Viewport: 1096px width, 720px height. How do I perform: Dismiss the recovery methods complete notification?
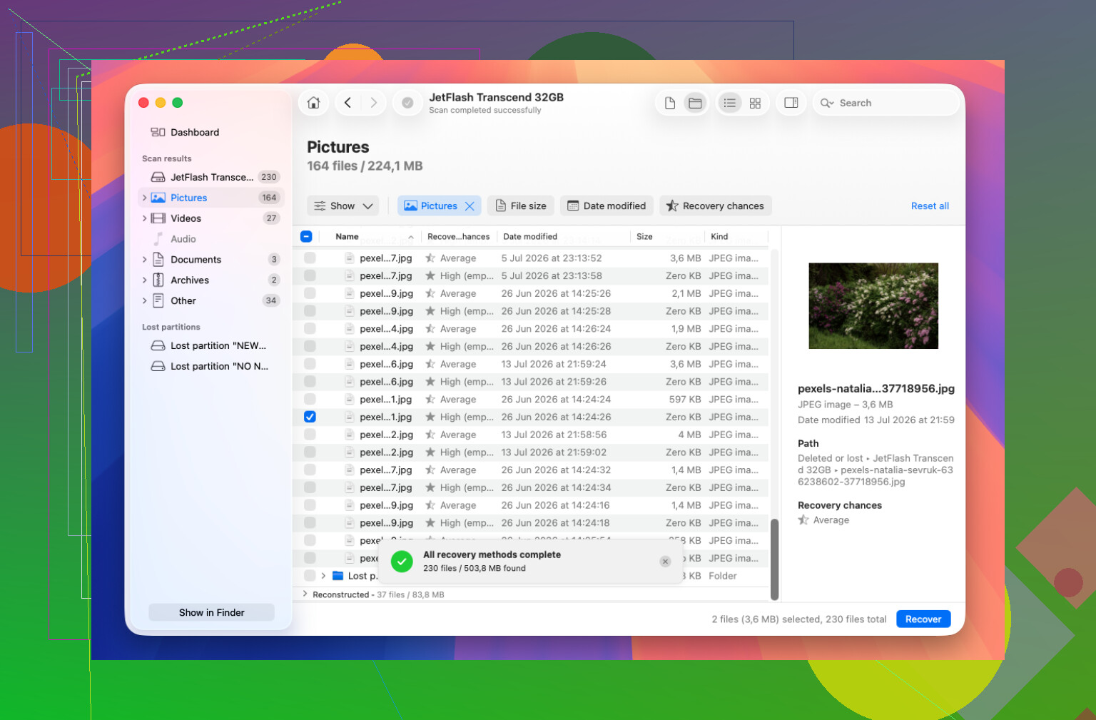(x=665, y=562)
